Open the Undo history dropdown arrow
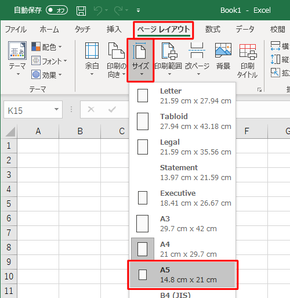The height and width of the screenshot is (298, 290). point(106,10)
